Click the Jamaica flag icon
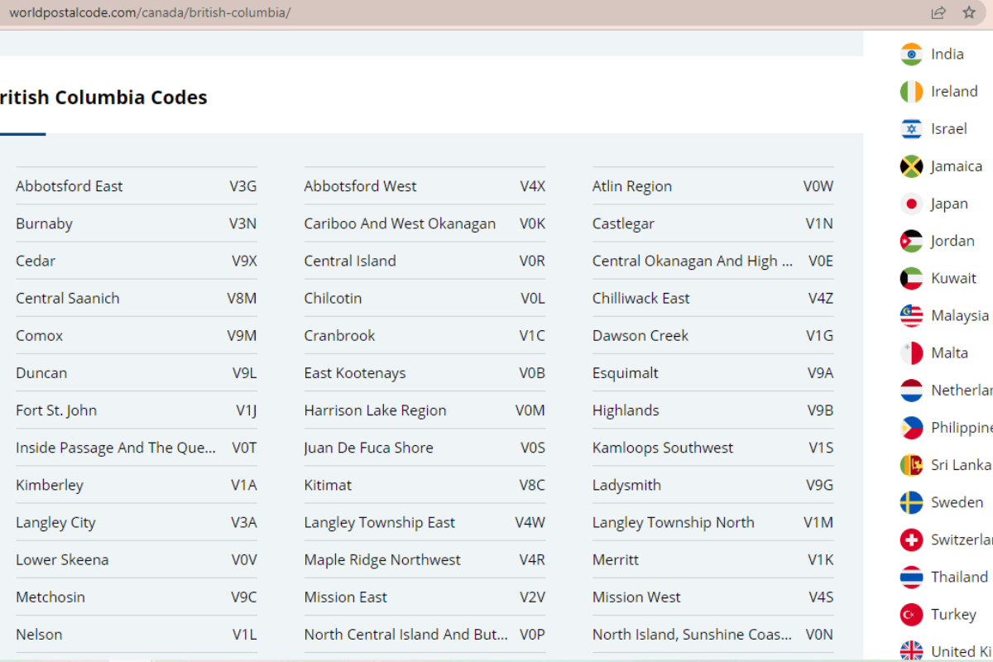The height and width of the screenshot is (662, 993). point(911,166)
